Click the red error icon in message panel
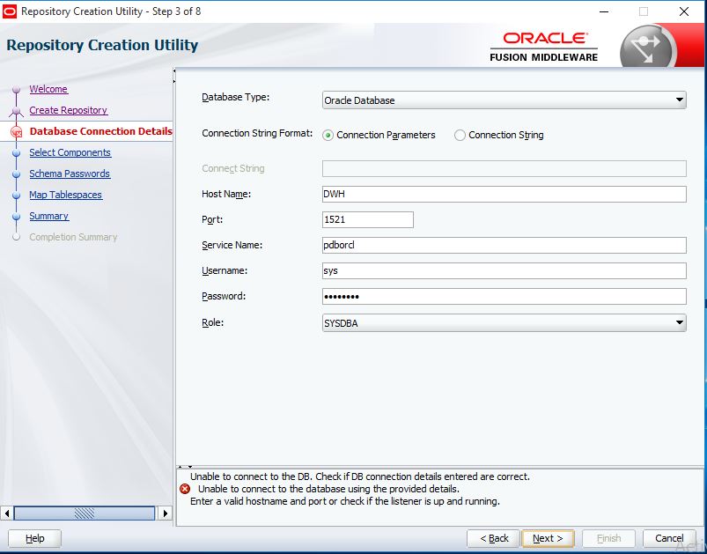 [185, 489]
